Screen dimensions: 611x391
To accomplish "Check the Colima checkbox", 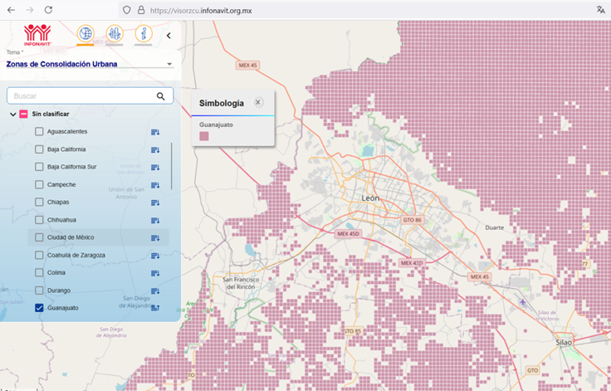I will 39,272.
